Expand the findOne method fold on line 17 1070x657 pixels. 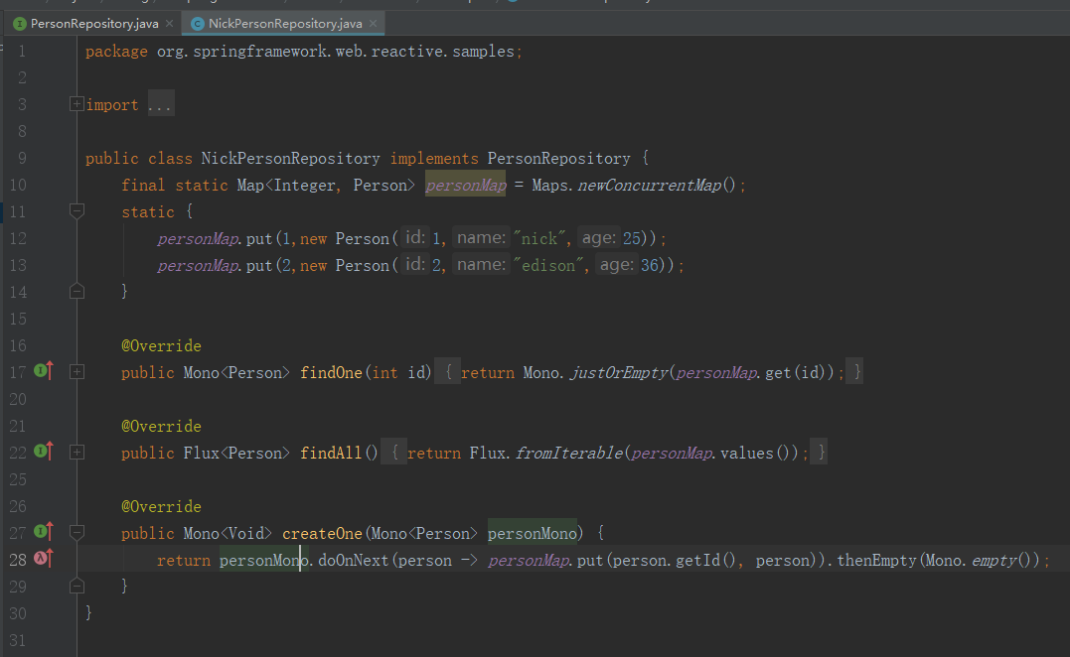pyautogui.click(x=77, y=372)
